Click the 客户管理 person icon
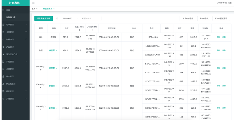Viewport: 234px width, 120px height. coord(3,76)
